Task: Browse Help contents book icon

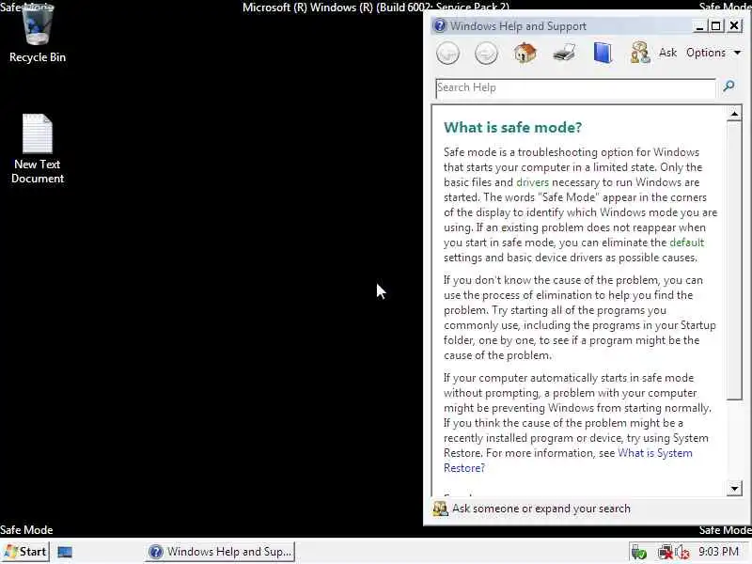Action: click(x=603, y=53)
